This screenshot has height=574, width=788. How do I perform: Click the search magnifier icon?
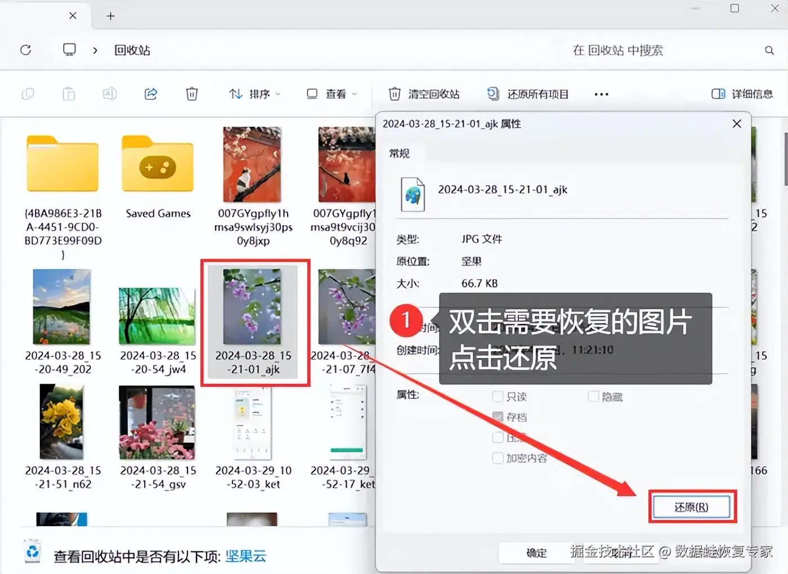769,50
